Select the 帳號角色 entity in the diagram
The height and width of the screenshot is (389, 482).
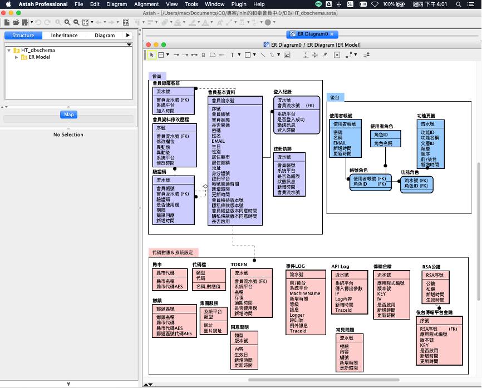371,182
